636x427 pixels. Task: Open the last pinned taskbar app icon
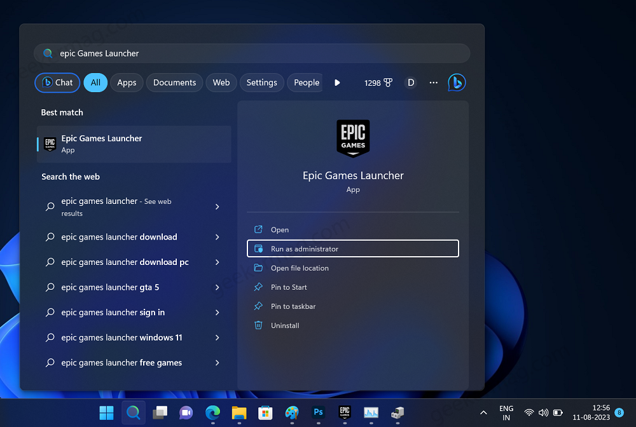(397, 413)
